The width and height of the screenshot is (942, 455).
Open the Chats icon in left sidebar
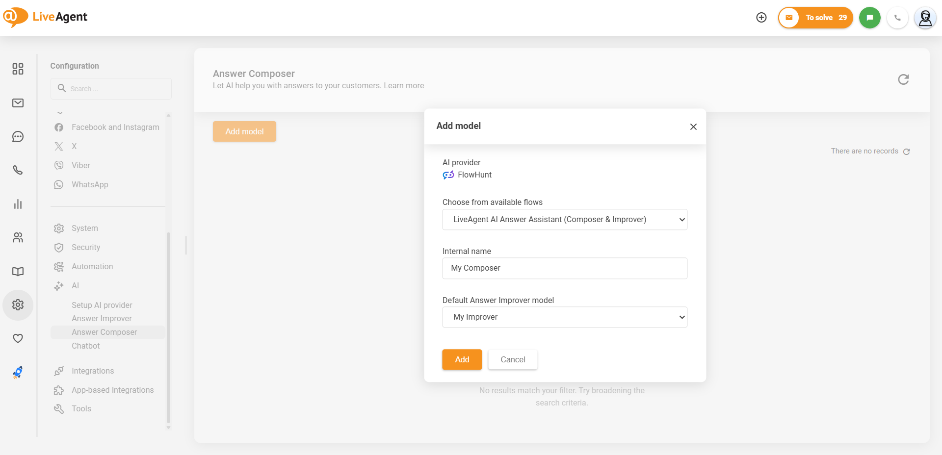[18, 137]
